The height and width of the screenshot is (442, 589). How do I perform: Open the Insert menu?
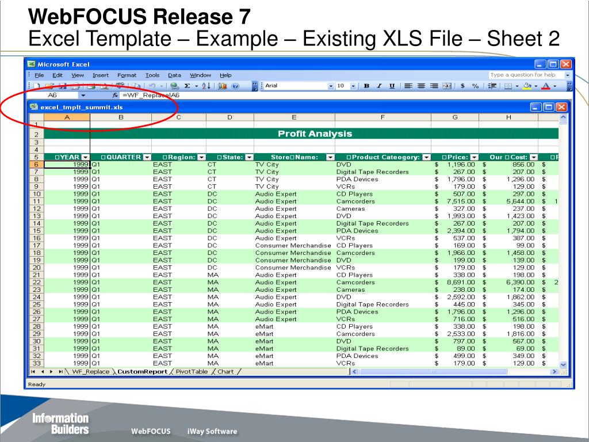pyautogui.click(x=101, y=75)
